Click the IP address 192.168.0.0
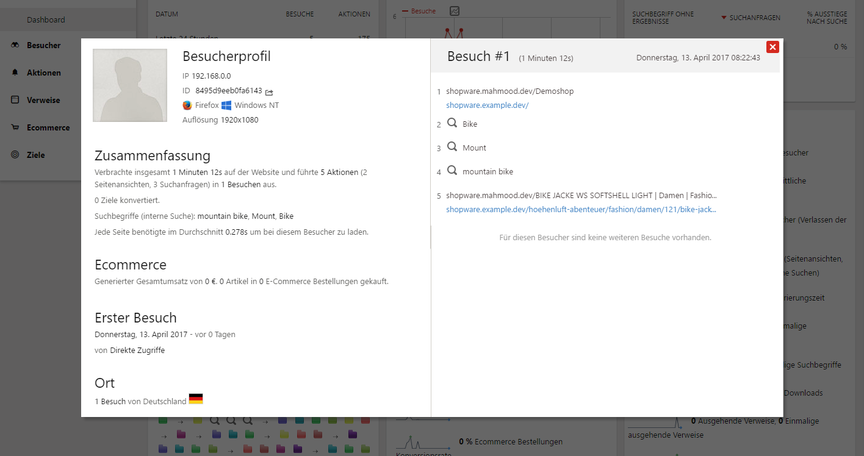 211,76
